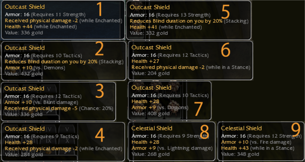
Task: Click "Health +43 (while in a Stance)" text
Action: (x=257, y=148)
